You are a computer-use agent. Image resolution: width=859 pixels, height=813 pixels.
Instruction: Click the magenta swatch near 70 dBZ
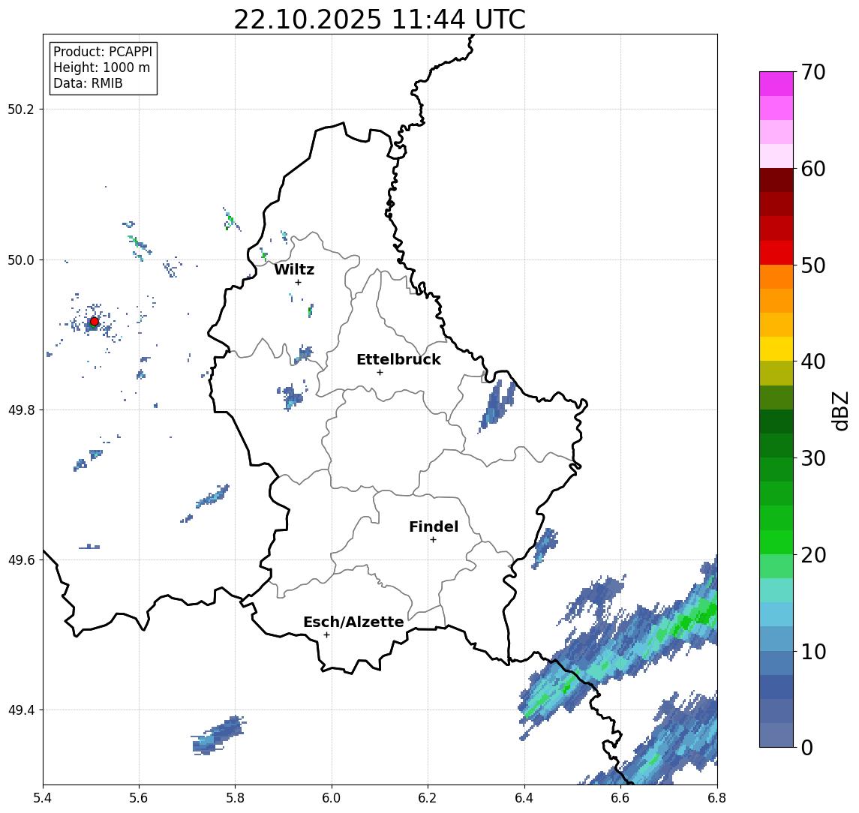[776, 84]
